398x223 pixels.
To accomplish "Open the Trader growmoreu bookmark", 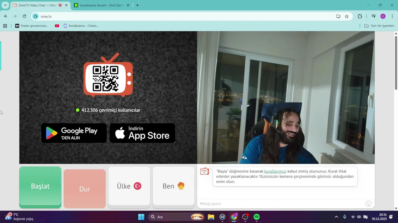I will point(32,26).
